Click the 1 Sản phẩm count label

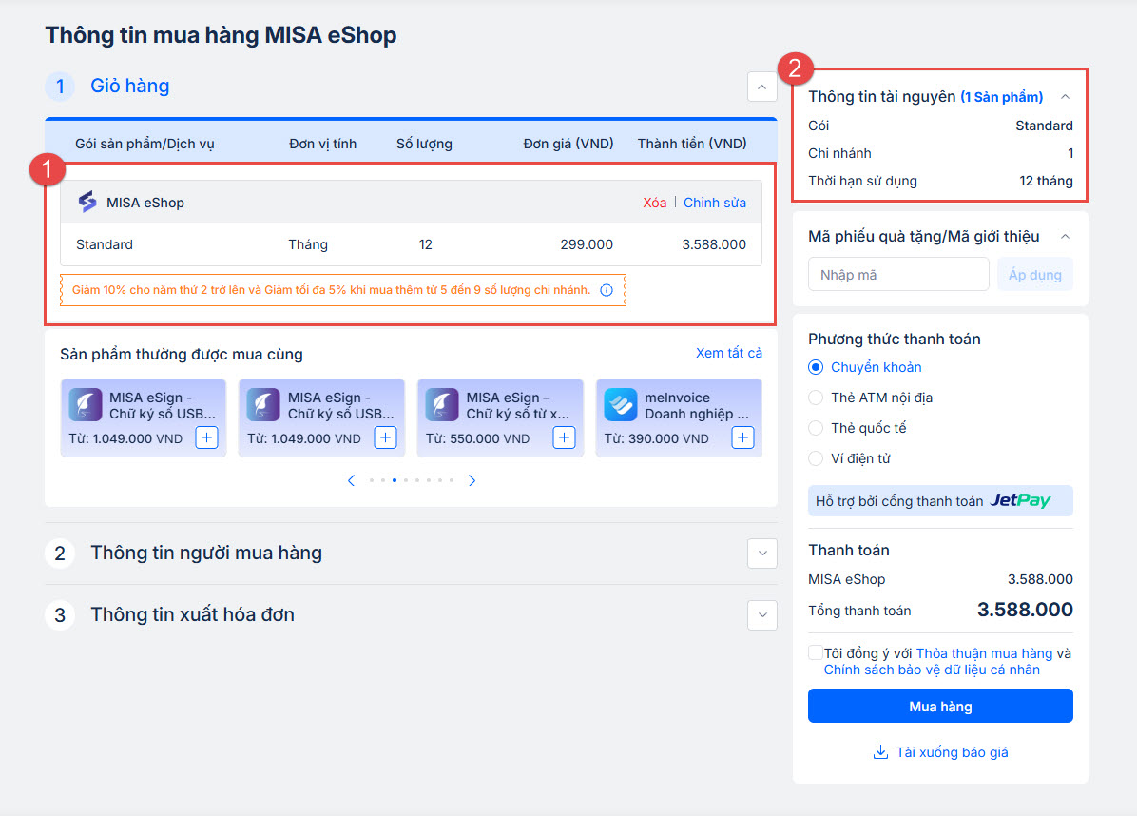(x=1001, y=97)
